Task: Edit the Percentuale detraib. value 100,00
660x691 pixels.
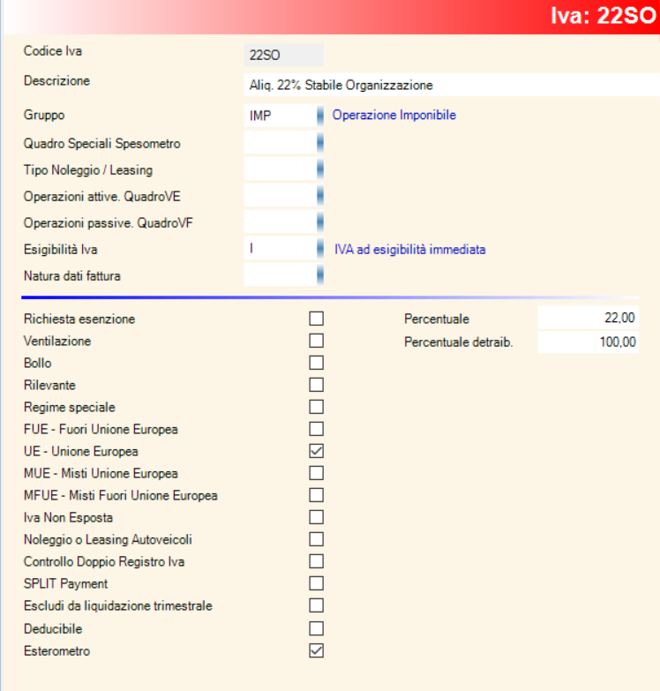Action: (589, 342)
